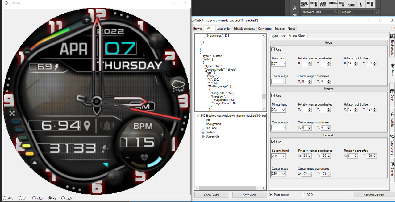The height and width of the screenshot is (202, 395).
Task: Switch to the Digital Clock tab
Action: (278, 36)
